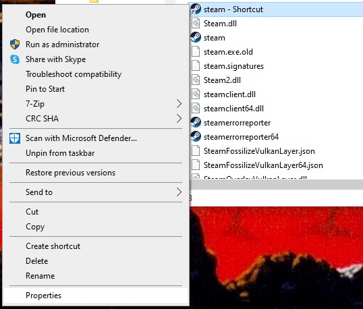Choose Scan with Microsoft Defender
Viewport: 363px width, 309px height.
pyautogui.click(x=96, y=138)
